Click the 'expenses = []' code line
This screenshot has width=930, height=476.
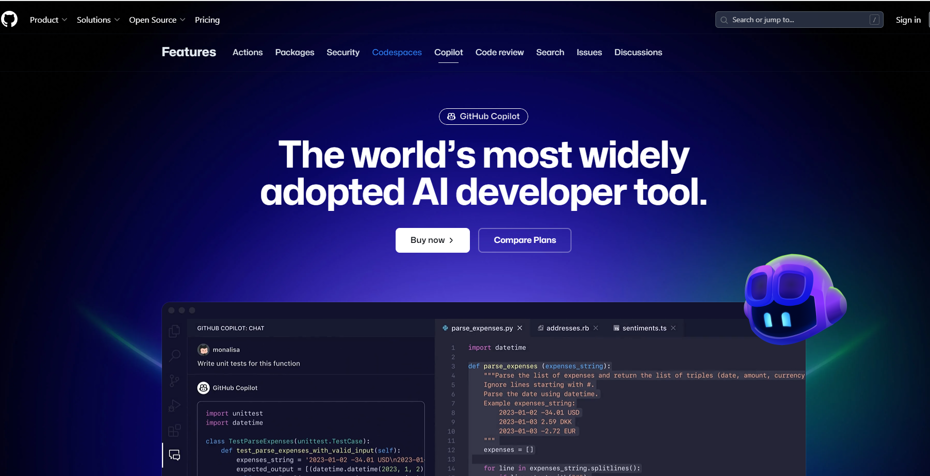coord(509,450)
